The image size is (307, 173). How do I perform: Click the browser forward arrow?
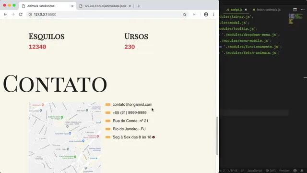[13, 14]
